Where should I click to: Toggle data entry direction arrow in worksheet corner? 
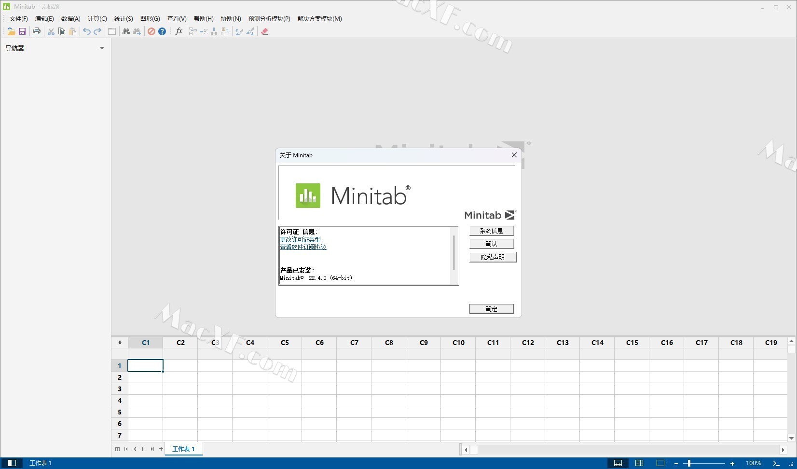pos(120,343)
